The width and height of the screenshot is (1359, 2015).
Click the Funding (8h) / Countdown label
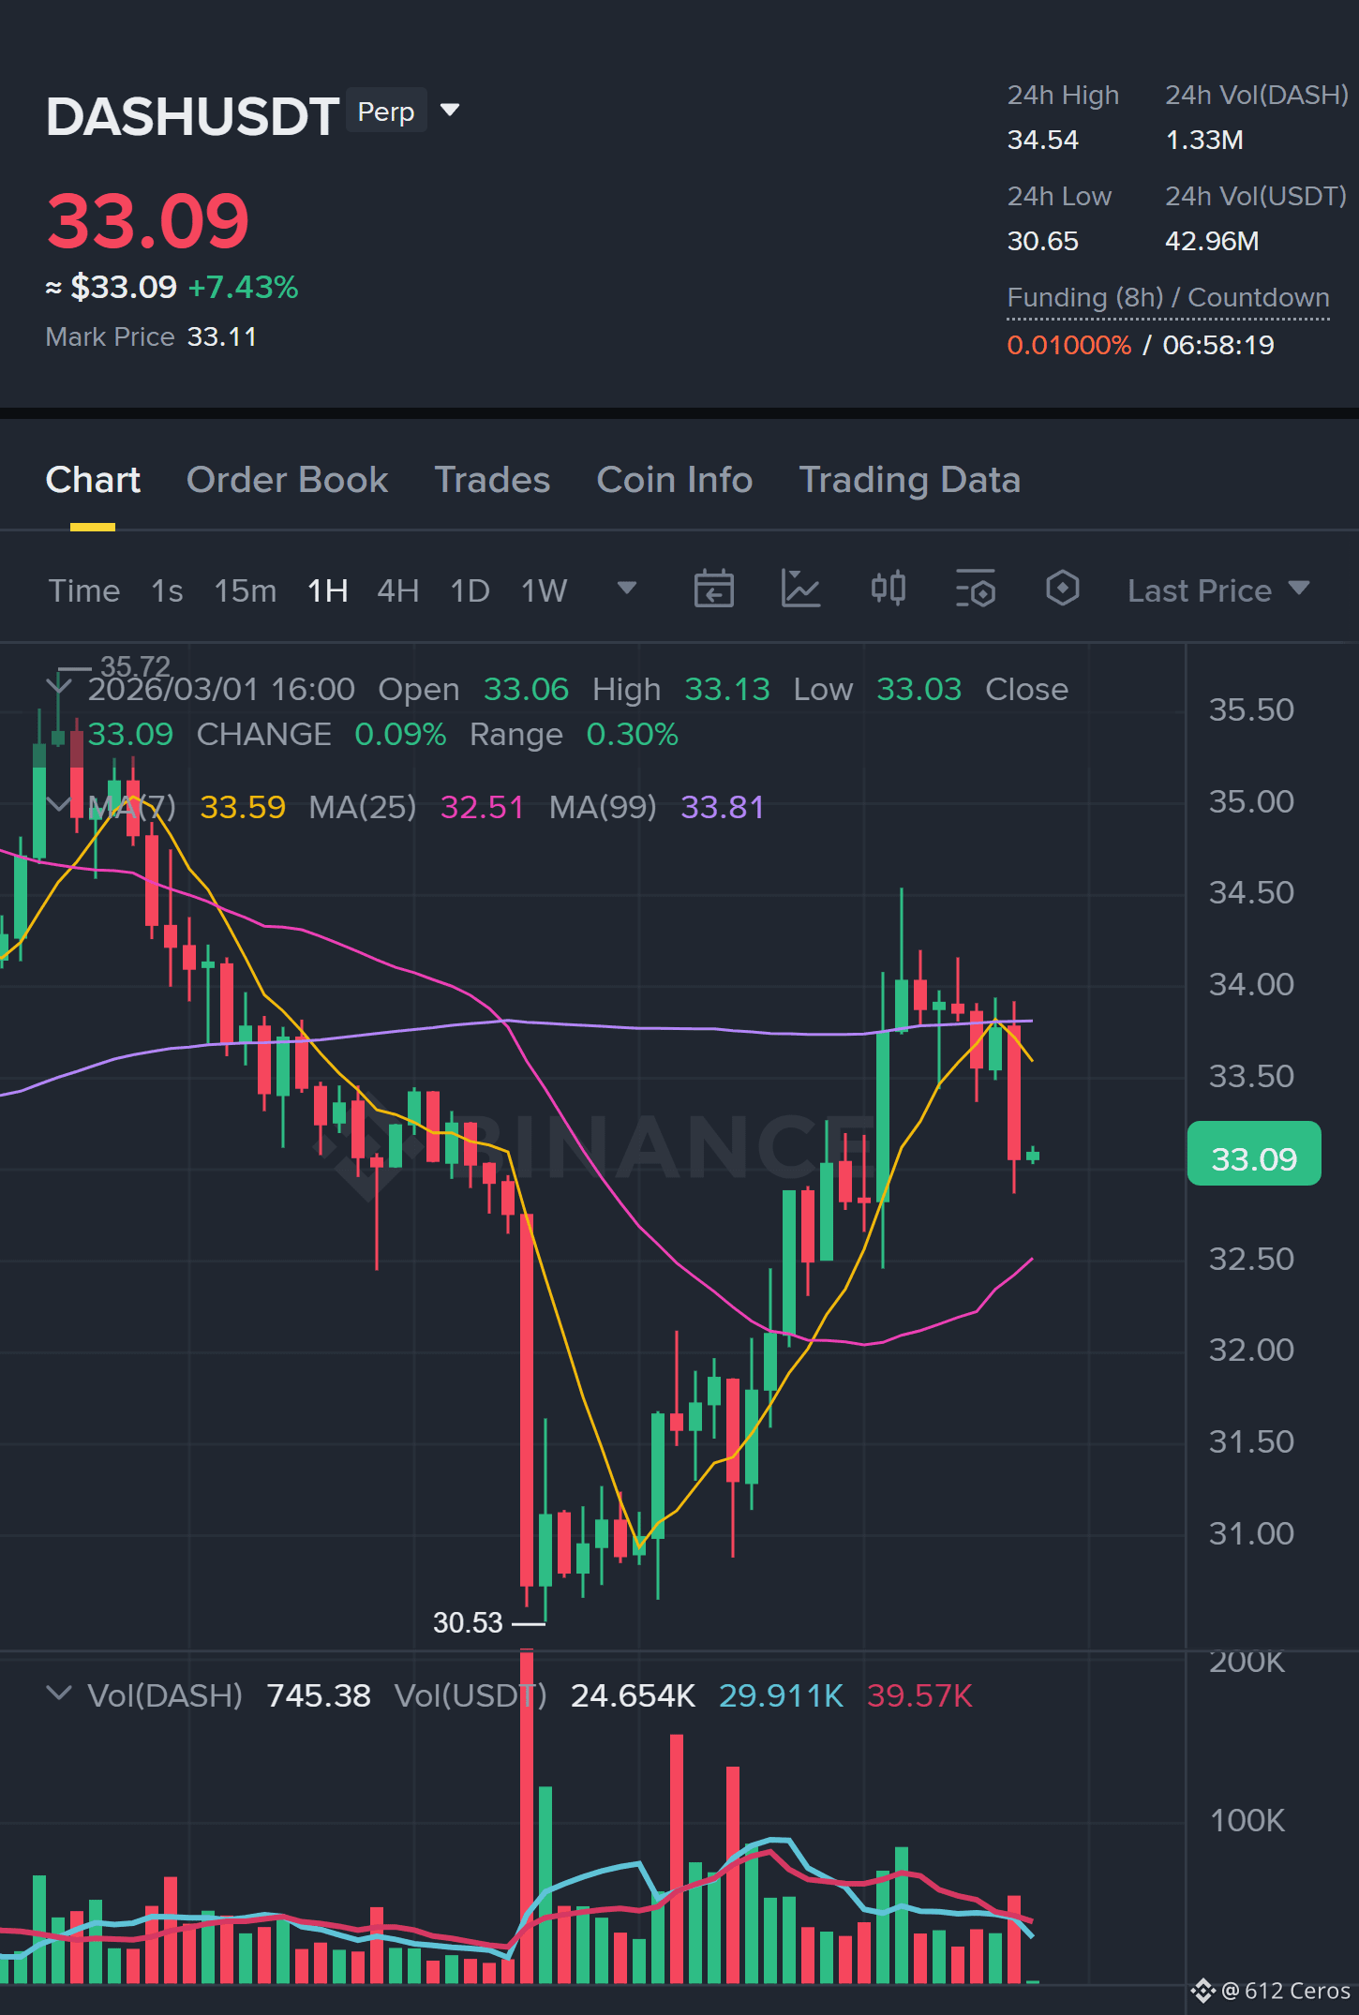(1168, 298)
